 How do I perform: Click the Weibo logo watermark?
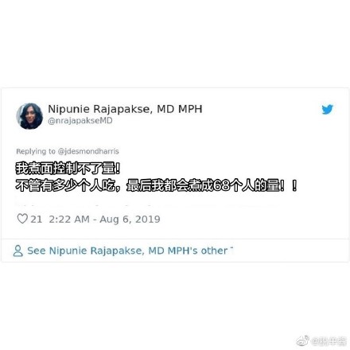pos(302,340)
